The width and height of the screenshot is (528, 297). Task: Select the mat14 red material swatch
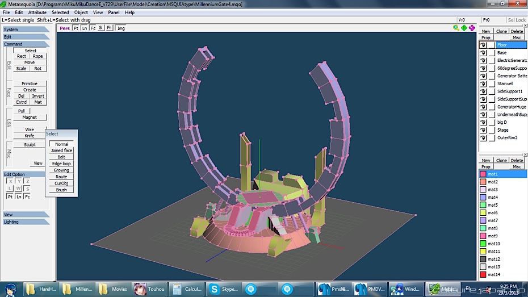pyautogui.click(x=483, y=274)
